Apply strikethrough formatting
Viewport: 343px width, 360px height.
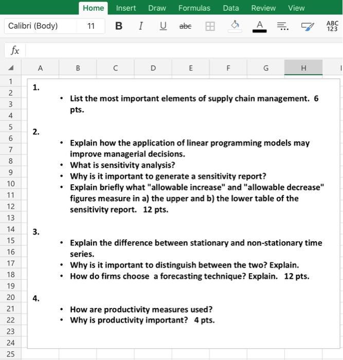185,26
